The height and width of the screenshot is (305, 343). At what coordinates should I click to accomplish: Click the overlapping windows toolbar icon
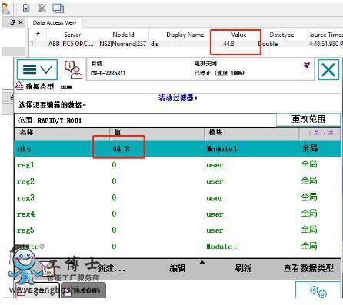pyautogui.click(x=58, y=8)
